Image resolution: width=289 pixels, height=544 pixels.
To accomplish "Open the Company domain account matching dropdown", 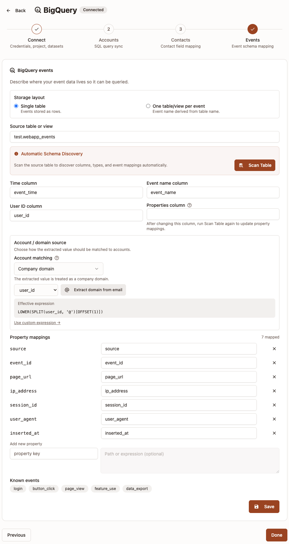I will 58,269.
